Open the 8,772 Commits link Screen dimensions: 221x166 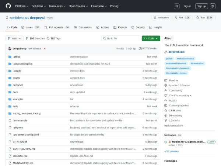(148, 48)
